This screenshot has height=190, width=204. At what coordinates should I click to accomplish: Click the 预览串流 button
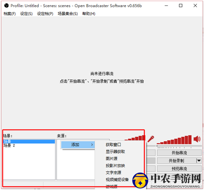click(x=179, y=169)
